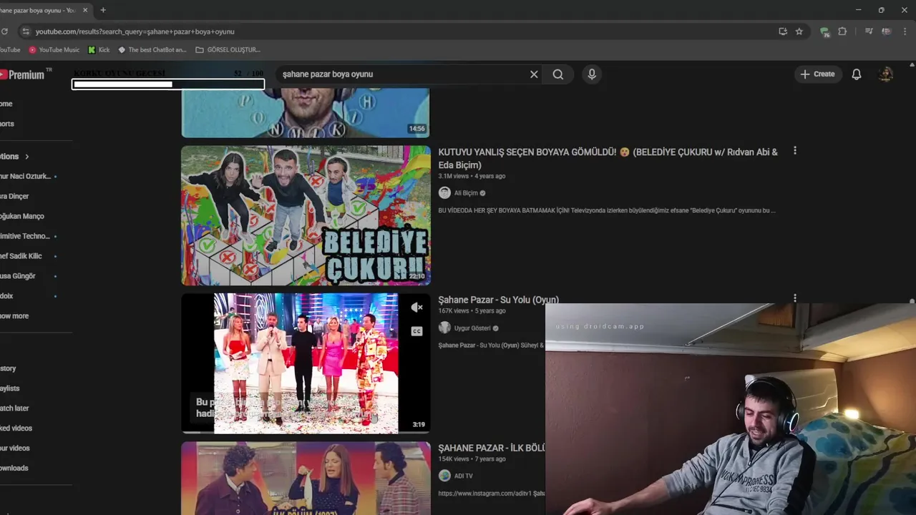Viewport: 916px width, 515px height.
Task: Reload the page
Action: pos(5,31)
